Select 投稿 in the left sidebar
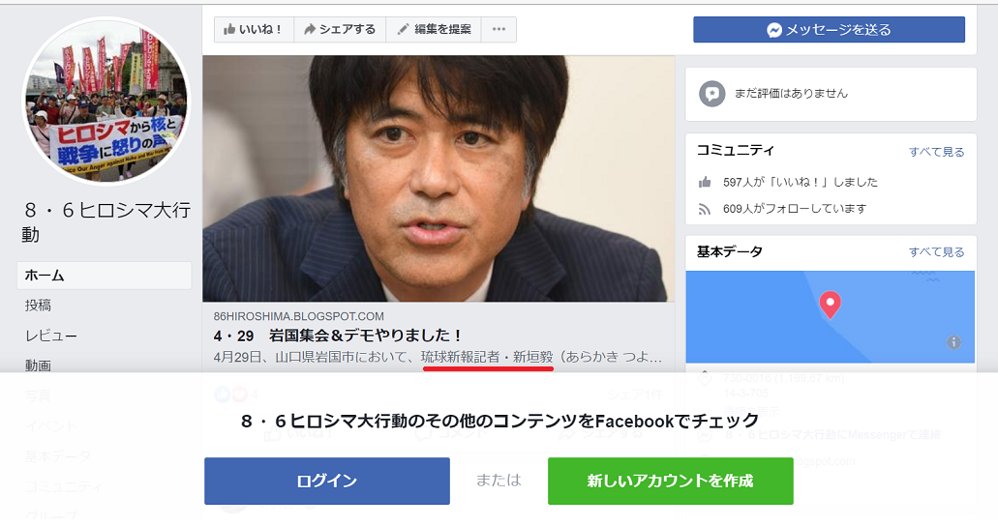998x526 pixels. coord(38,306)
